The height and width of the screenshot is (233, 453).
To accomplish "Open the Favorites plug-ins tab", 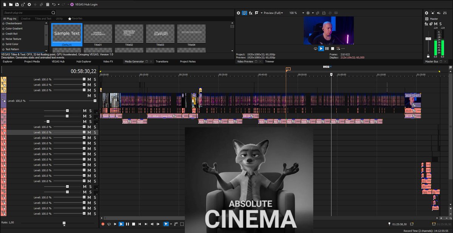I will click(75, 18).
